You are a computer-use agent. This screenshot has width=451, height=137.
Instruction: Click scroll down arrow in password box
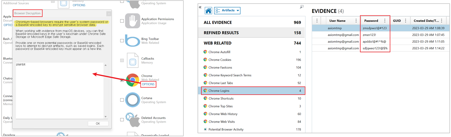(106, 117)
